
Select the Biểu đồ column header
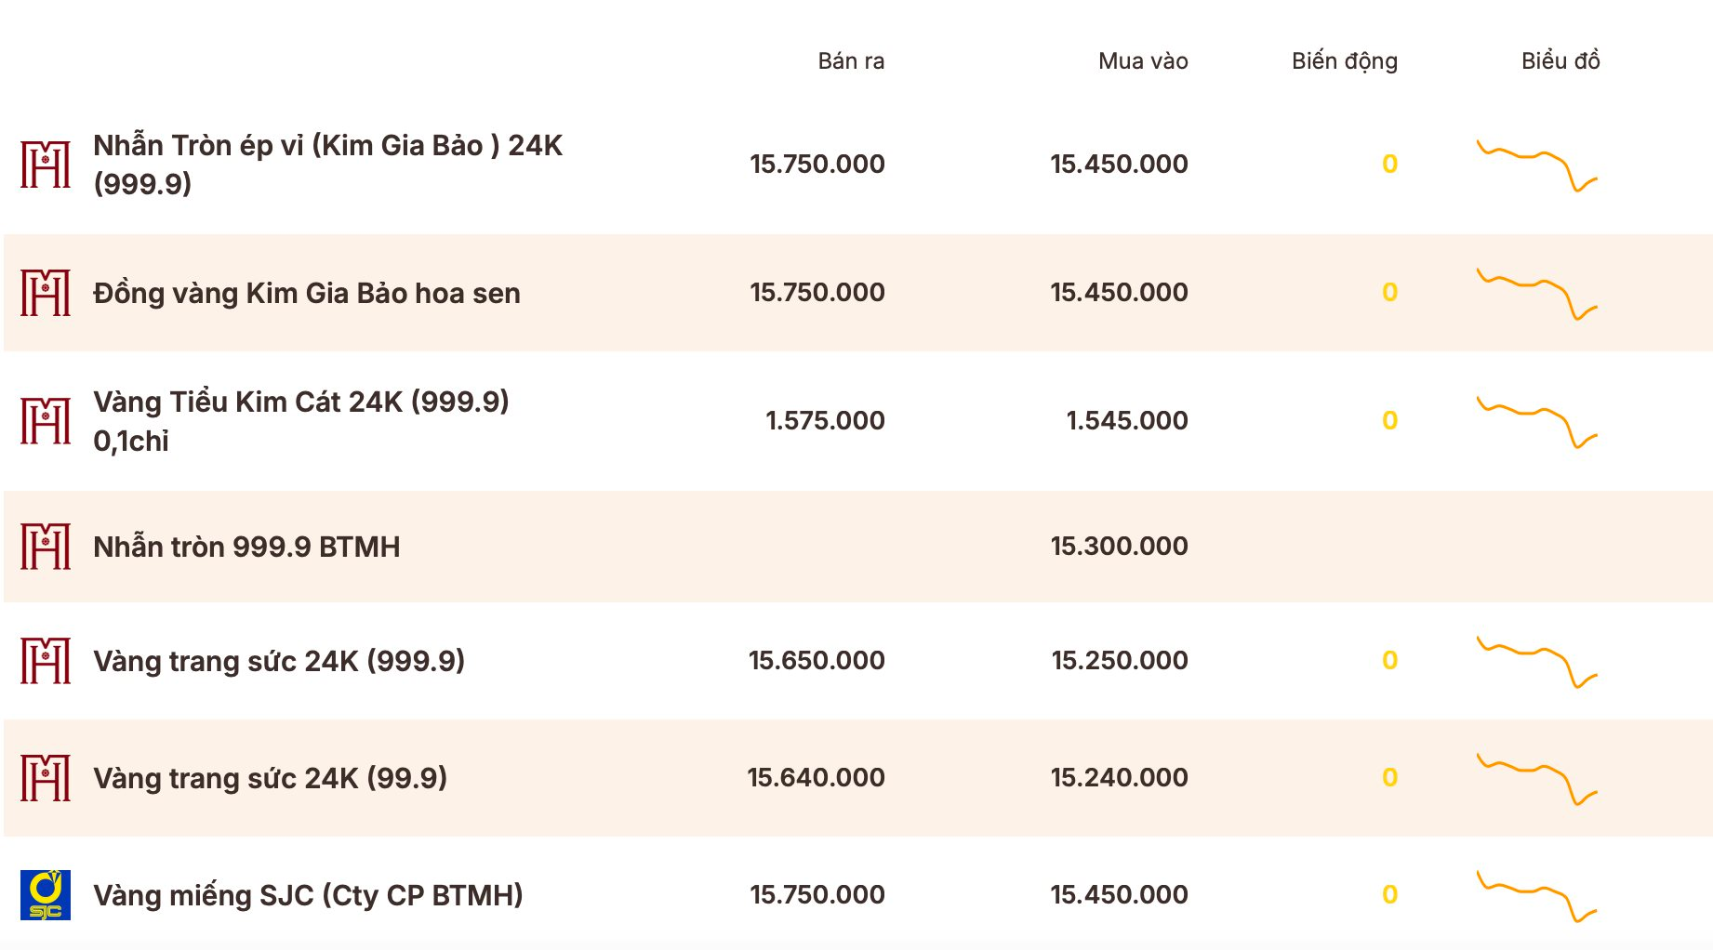tap(1560, 60)
